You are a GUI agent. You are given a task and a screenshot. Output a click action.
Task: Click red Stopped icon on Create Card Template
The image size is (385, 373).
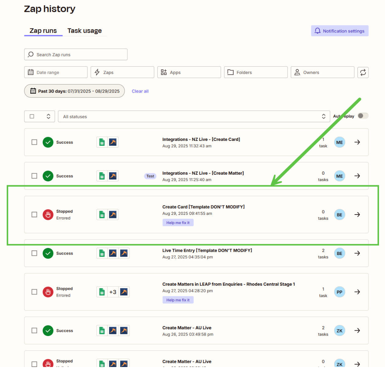(48, 215)
